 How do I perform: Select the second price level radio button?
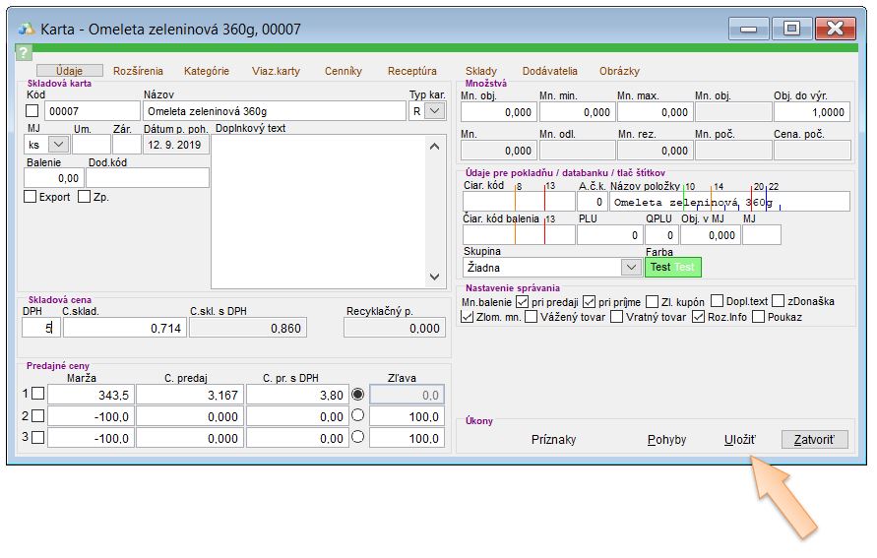[357, 415]
